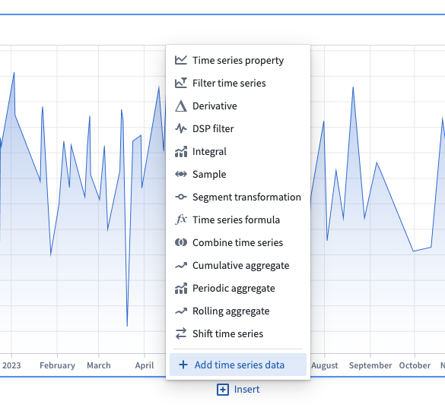445x420 pixels.
Task: Click the Integral bar chart icon
Action: pos(181,151)
